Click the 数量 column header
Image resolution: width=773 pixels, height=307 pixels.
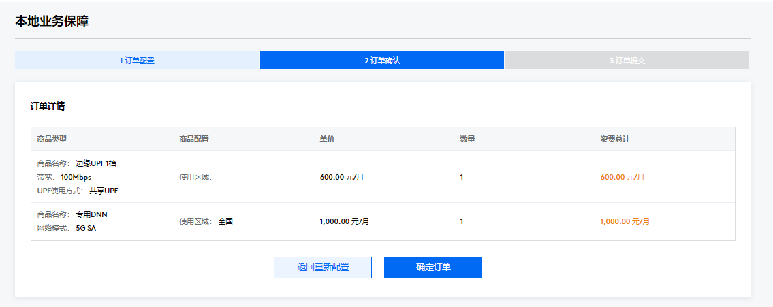(x=467, y=139)
